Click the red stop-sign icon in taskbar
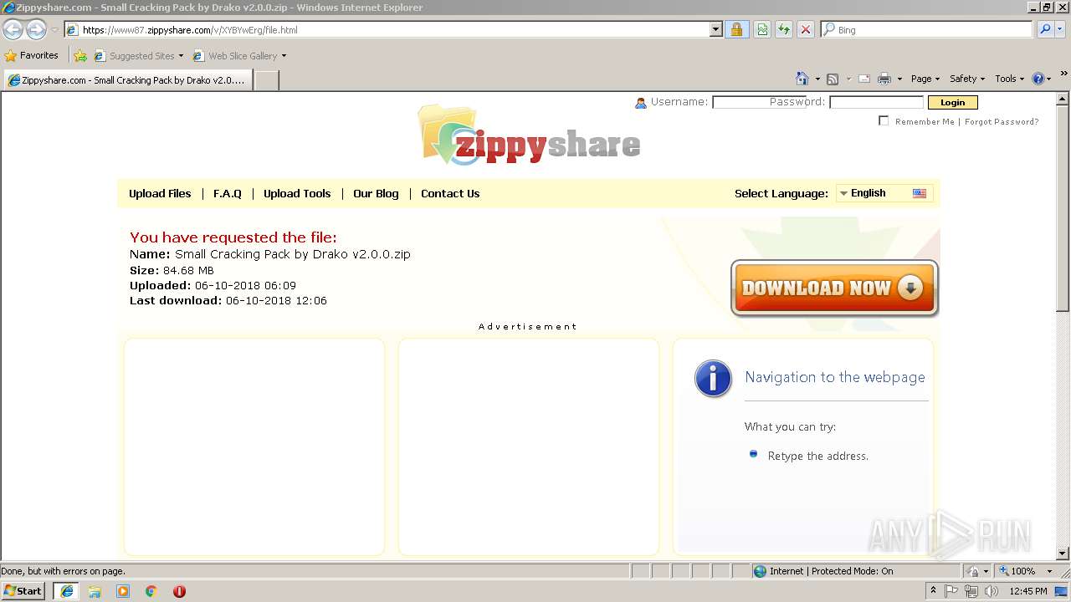This screenshot has height=602, width=1071. (x=179, y=591)
